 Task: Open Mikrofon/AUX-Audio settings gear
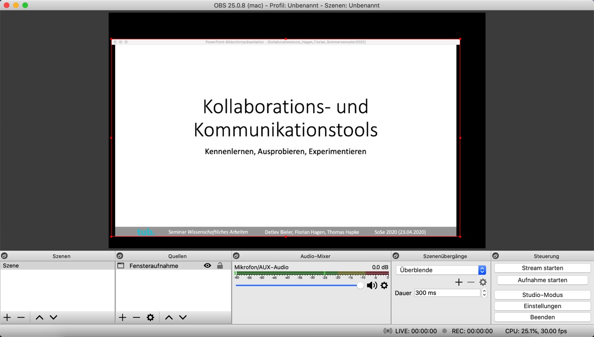tap(384, 285)
